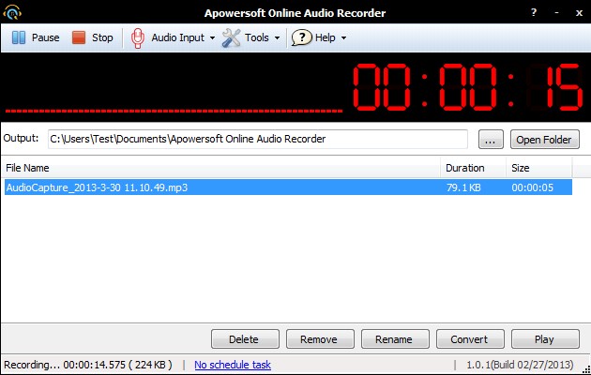Click the Delete button
The height and width of the screenshot is (375, 591).
(245, 338)
